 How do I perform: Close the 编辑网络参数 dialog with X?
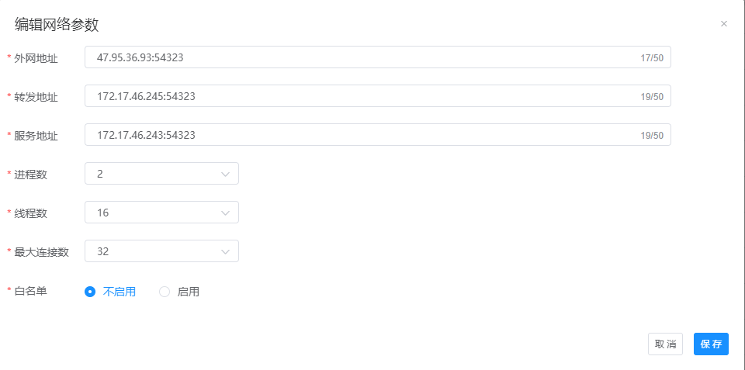724,24
